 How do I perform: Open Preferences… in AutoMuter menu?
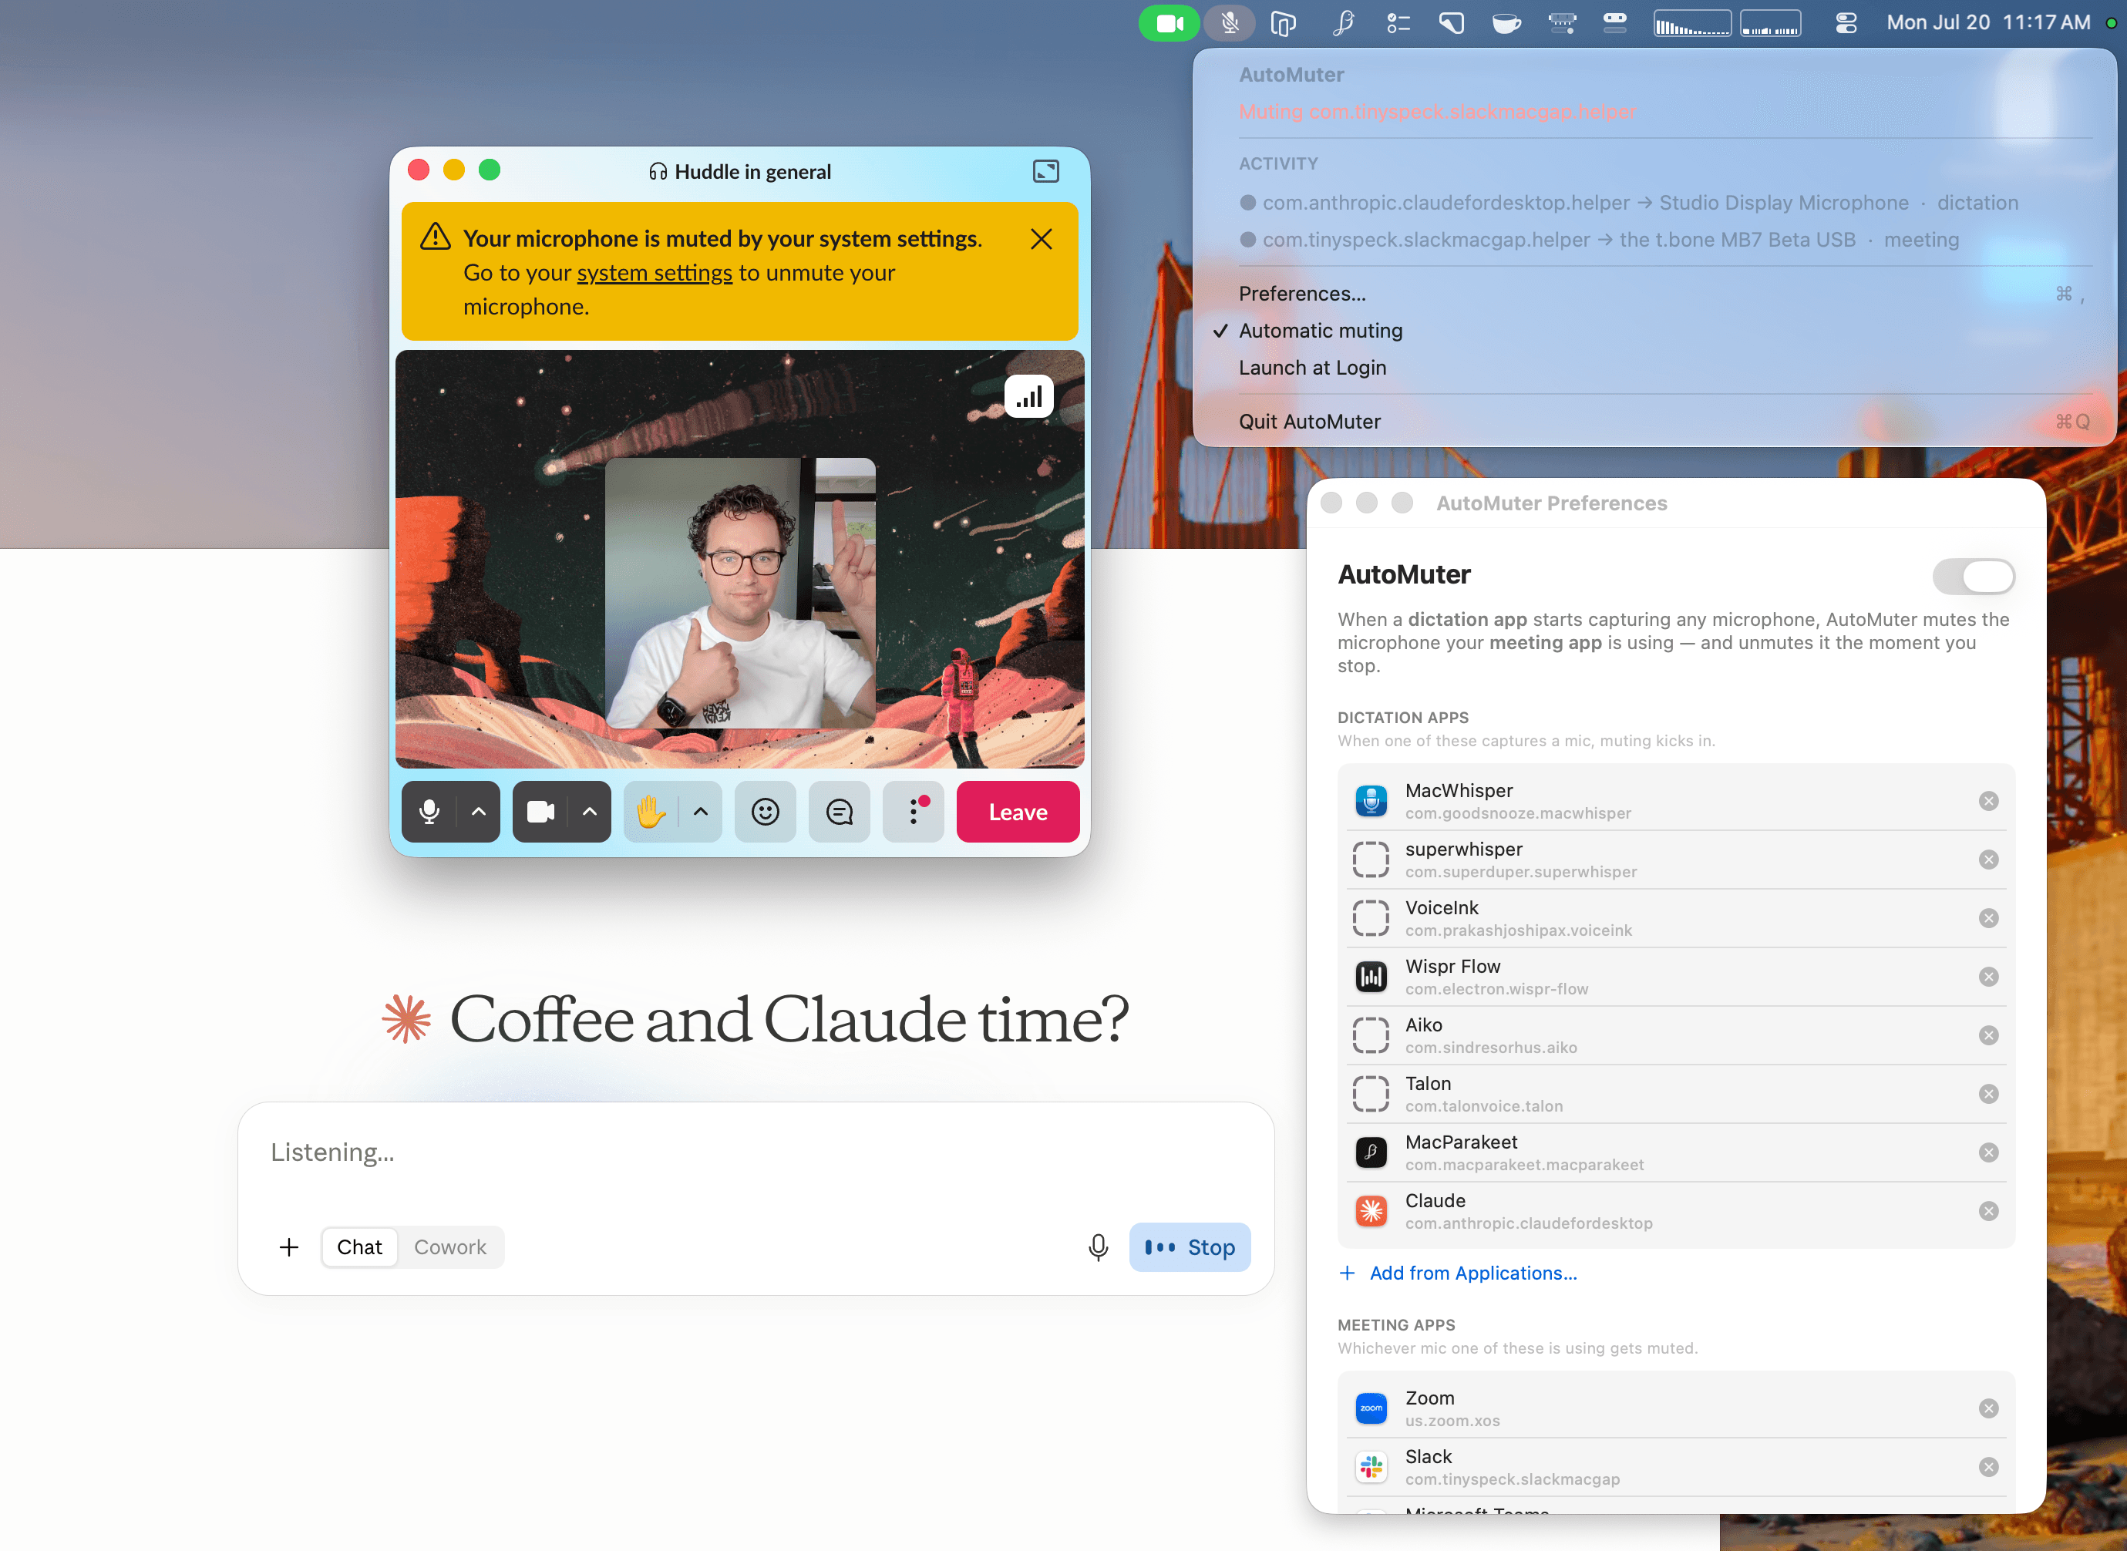coord(1654,294)
